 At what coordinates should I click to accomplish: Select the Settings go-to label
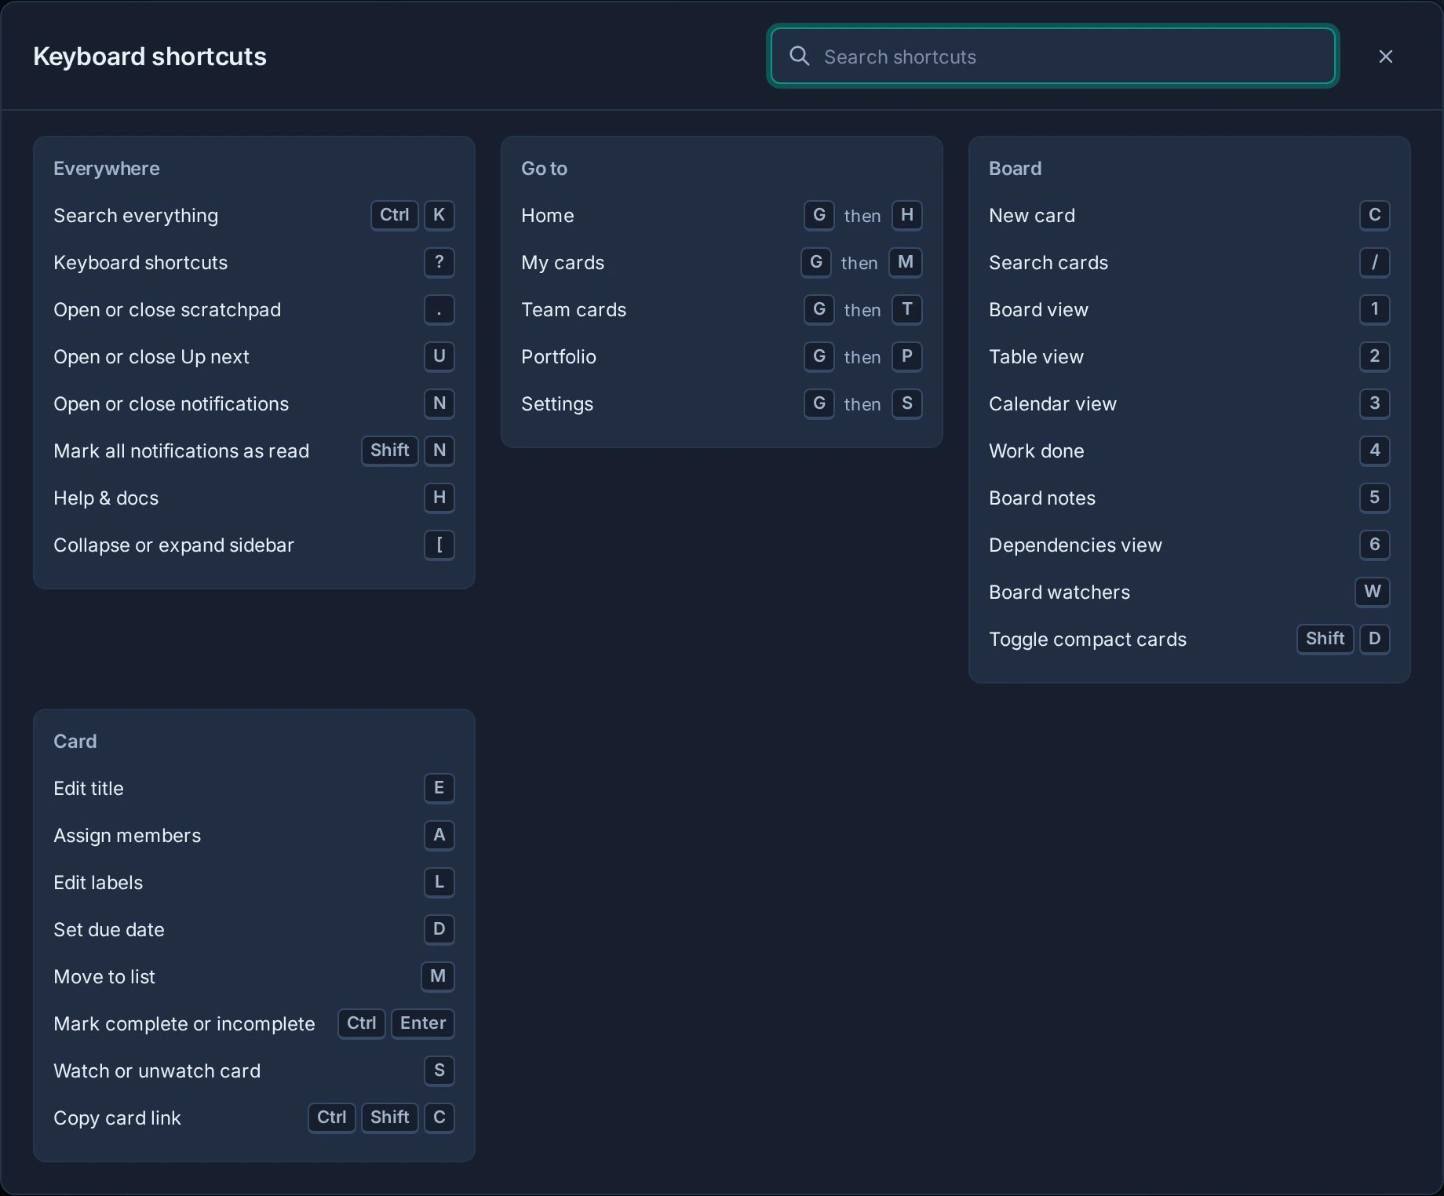pyautogui.click(x=557, y=404)
